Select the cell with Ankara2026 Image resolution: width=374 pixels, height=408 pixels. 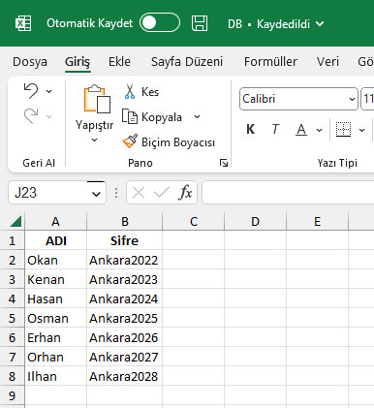click(125, 337)
